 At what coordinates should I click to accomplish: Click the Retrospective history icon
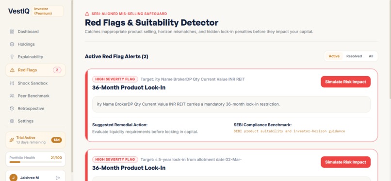click(12, 108)
